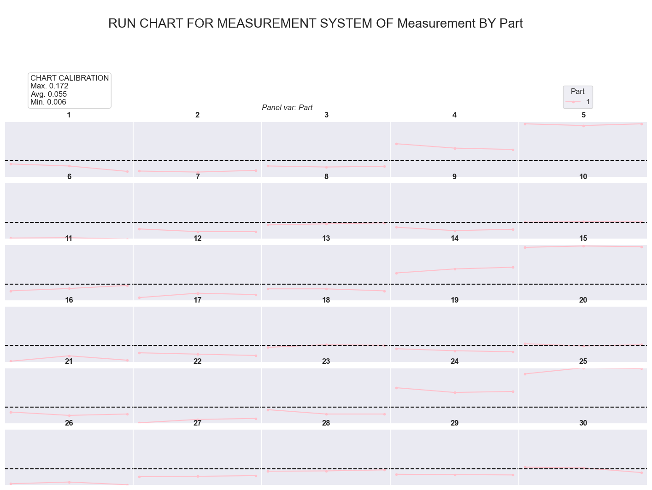Click the pink legend line marker

[573, 101]
